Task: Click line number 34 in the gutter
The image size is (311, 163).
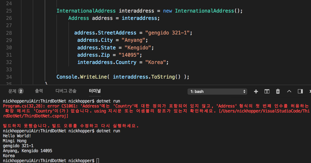Action: tap(9, 77)
